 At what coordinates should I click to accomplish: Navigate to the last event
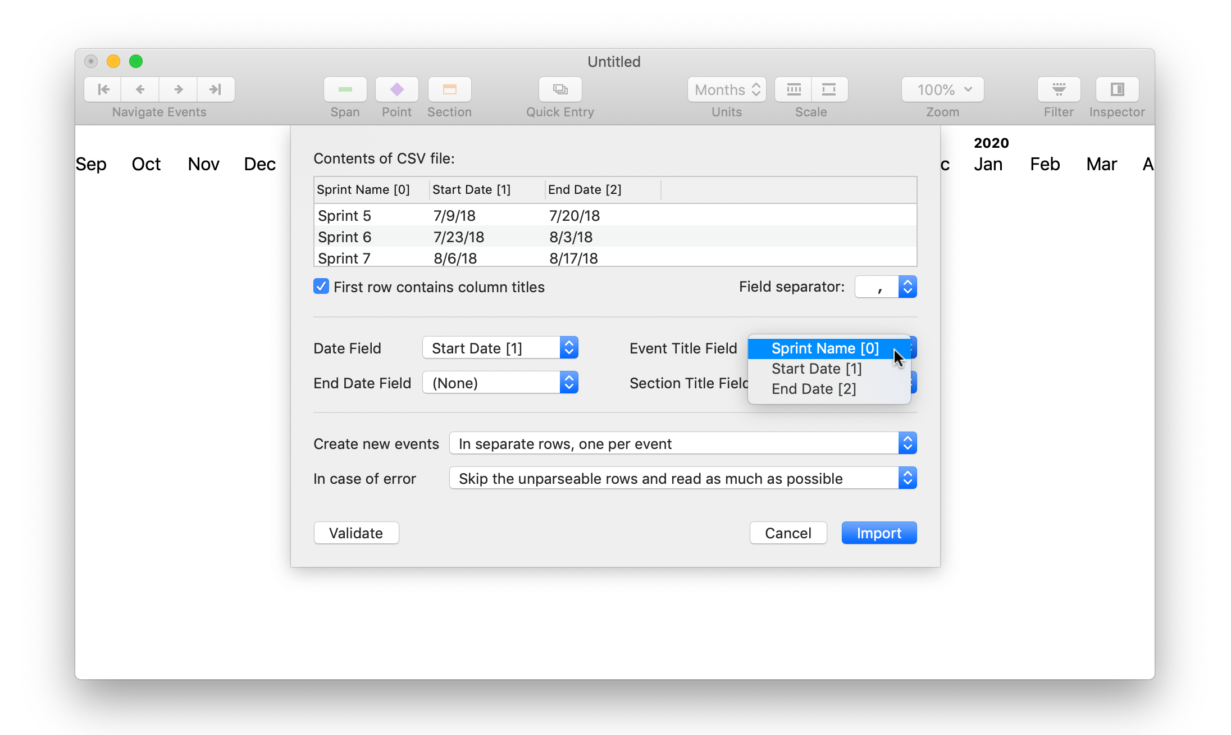click(216, 89)
